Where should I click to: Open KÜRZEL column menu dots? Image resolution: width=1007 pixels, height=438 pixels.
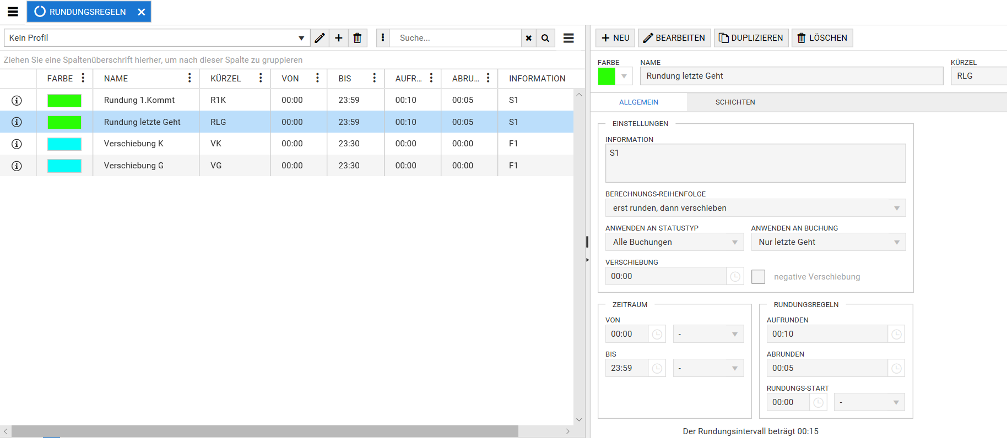pyautogui.click(x=261, y=78)
